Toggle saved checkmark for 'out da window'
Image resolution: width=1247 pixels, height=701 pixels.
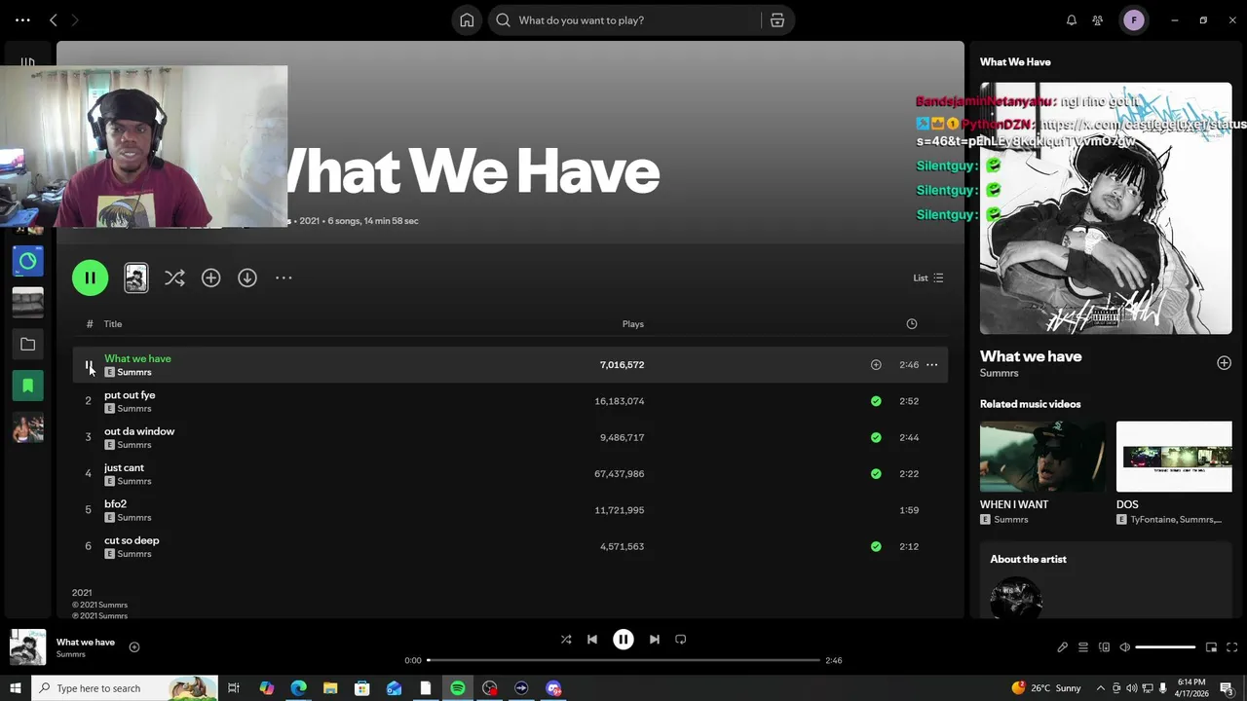click(876, 438)
